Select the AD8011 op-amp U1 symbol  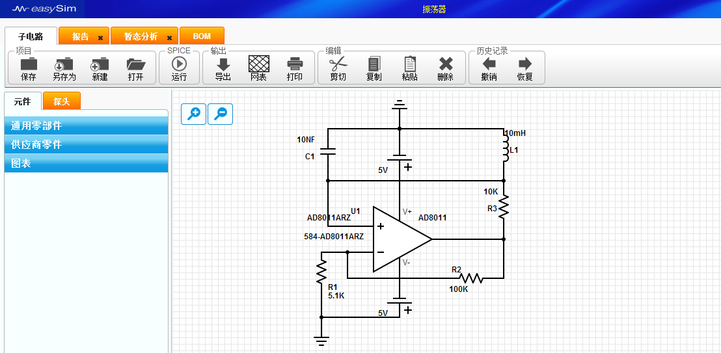click(x=402, y=239)
